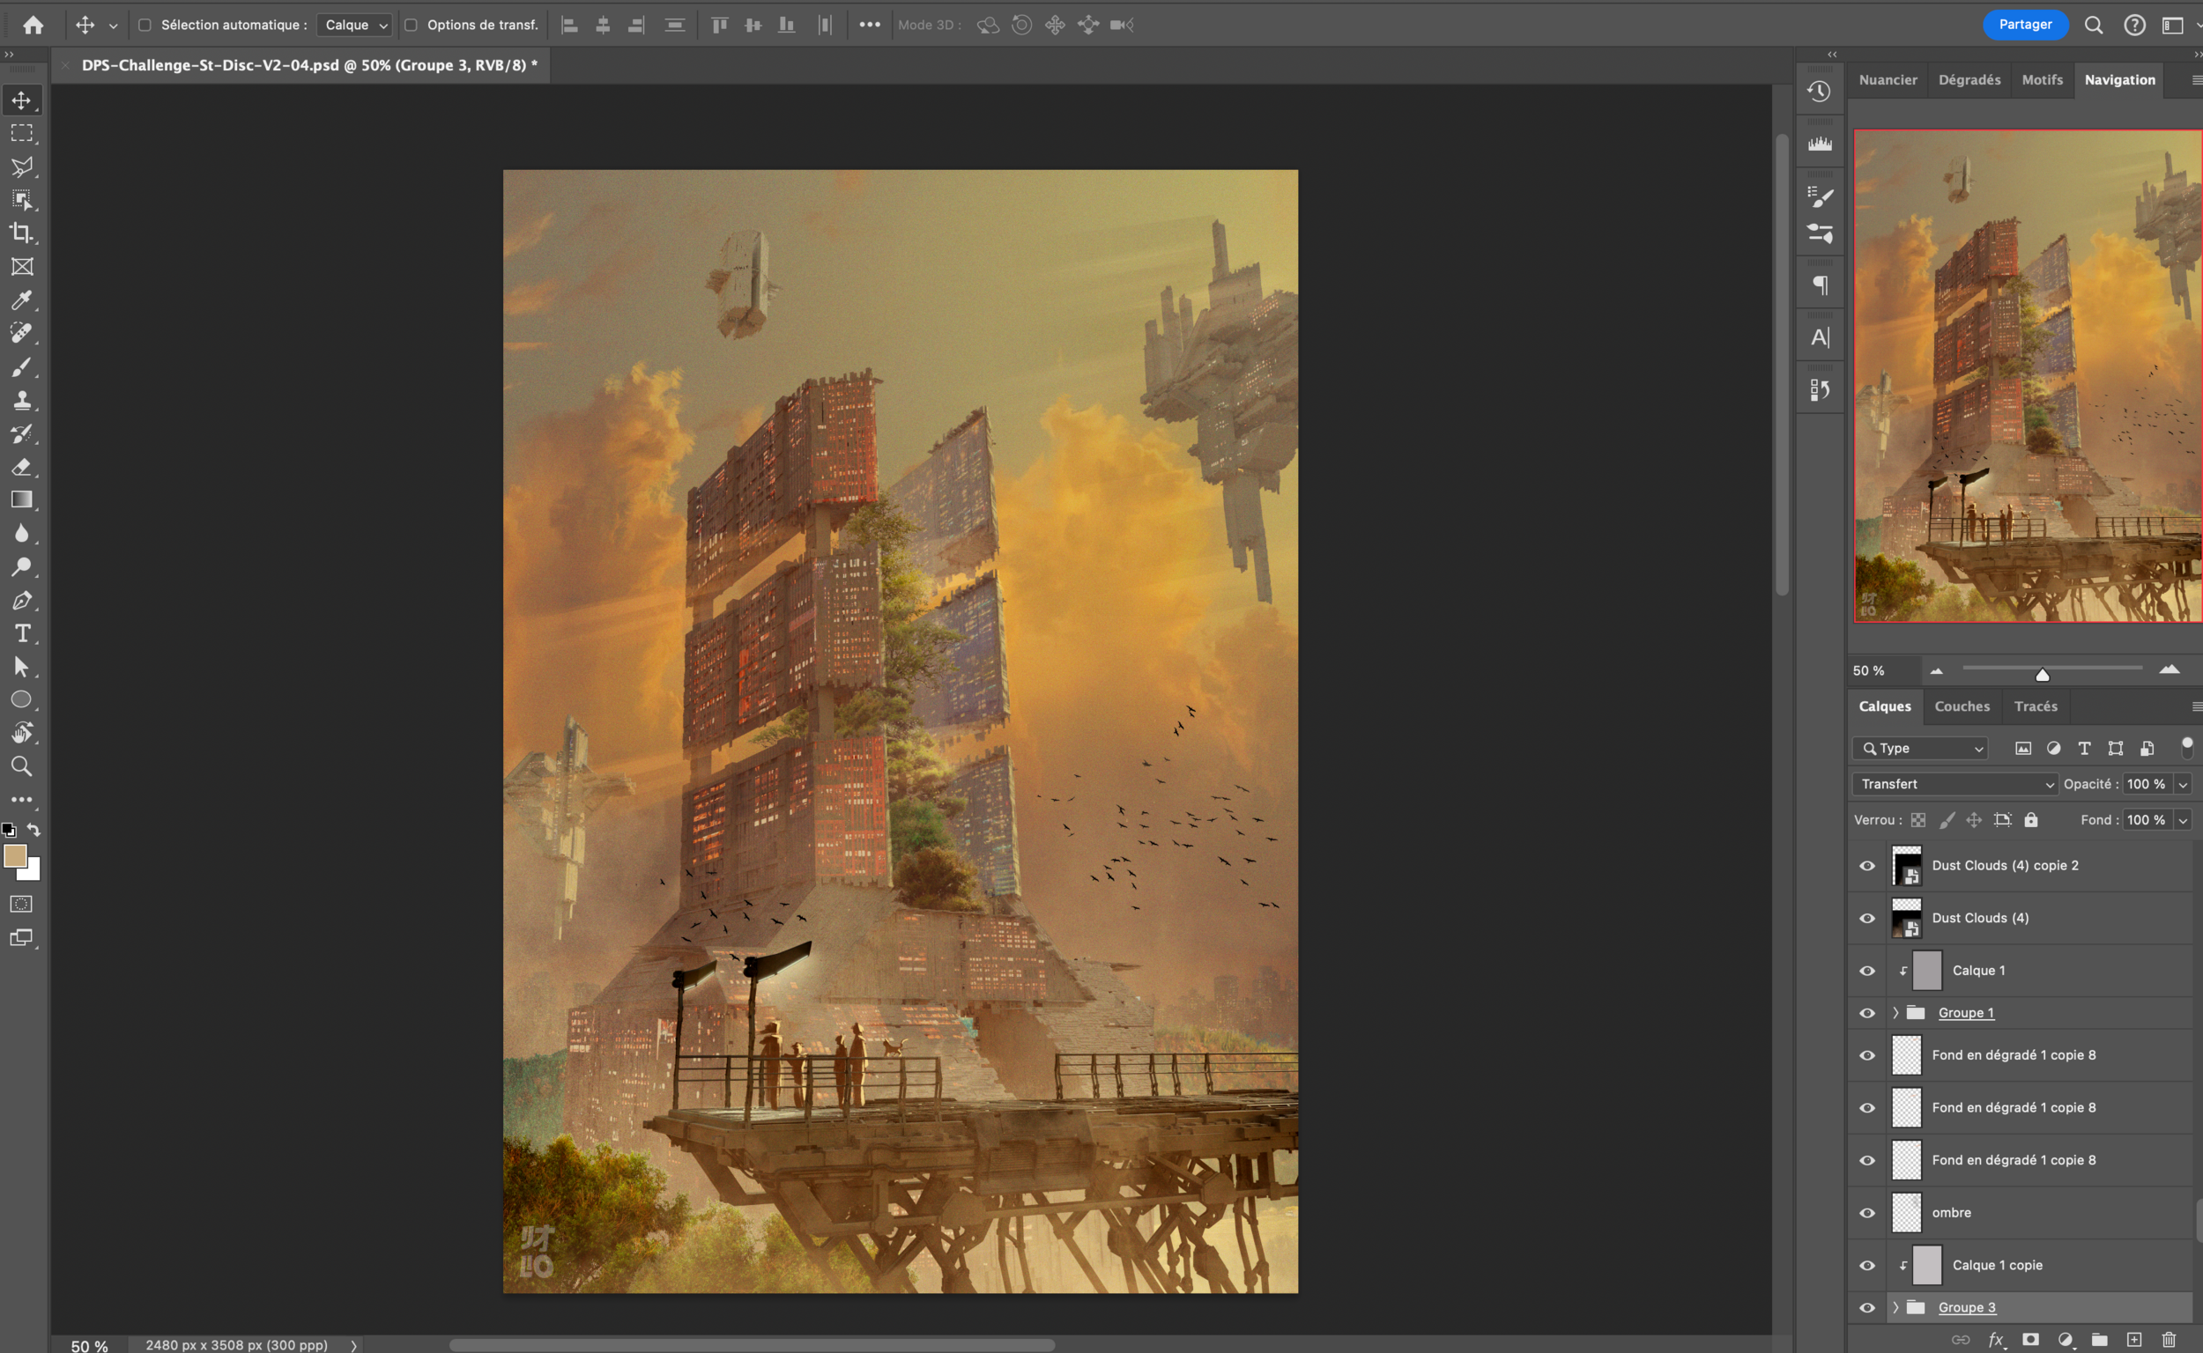Expand the Groupe 1 folder

(x=1895, y=1013)
